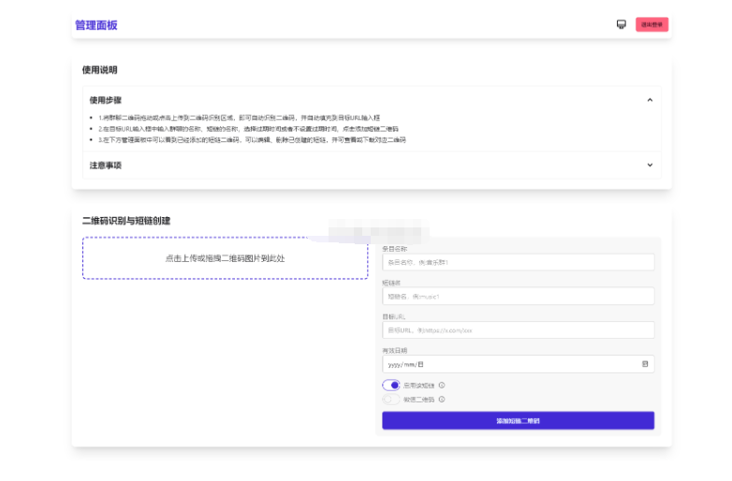This screenshot has width=732, height=481.
Task: Click the QR code image upload dropzone
Action: 225,258
